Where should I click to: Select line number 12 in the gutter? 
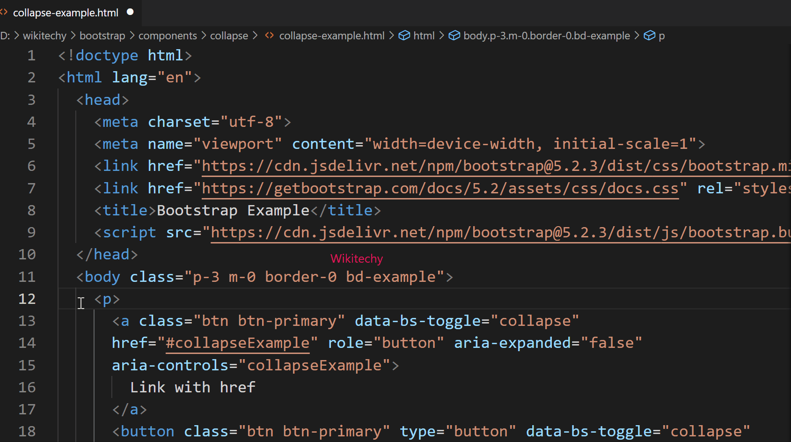(27, 299)
